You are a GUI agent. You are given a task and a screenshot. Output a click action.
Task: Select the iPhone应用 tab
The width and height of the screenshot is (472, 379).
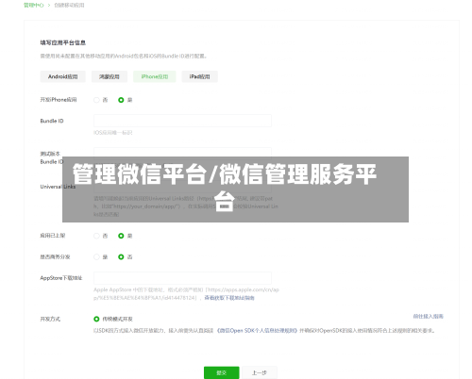click(155, 76)
